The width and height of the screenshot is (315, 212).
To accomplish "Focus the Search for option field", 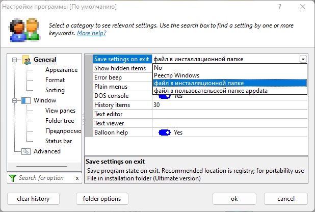I will coord(44,178).
